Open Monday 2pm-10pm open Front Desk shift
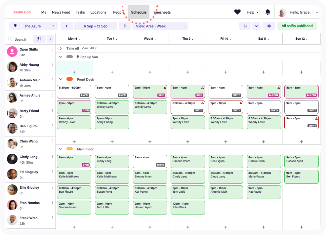 point(74,107)
